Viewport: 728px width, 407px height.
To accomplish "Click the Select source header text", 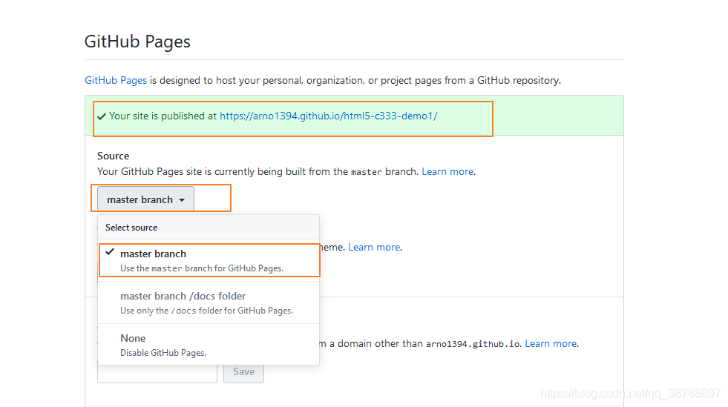I will click(x=131, y=228).
